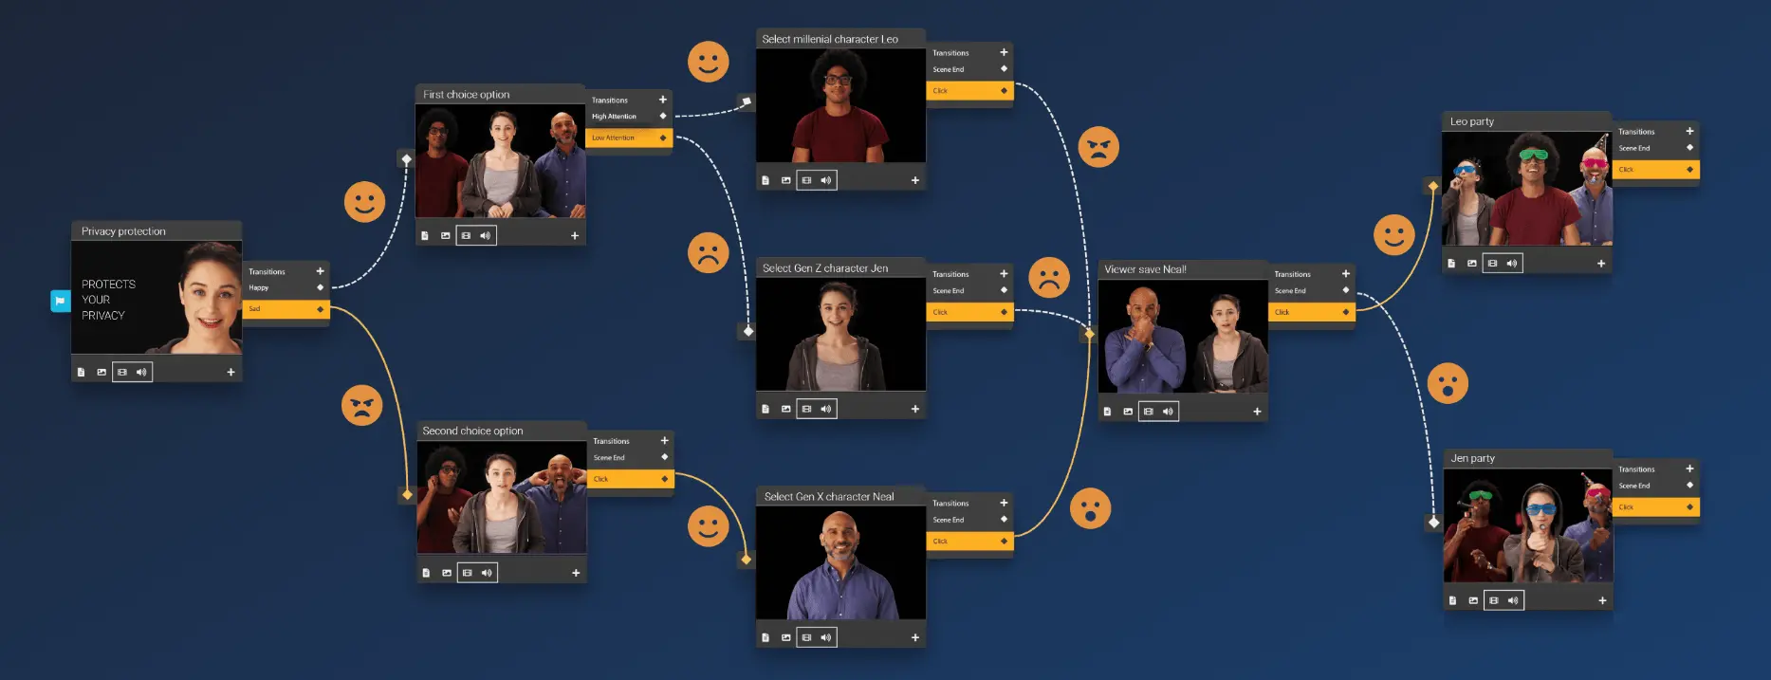Click the plus at bottom of Privacy protection node
This screenshot has height=680, width=1771.
231,372
